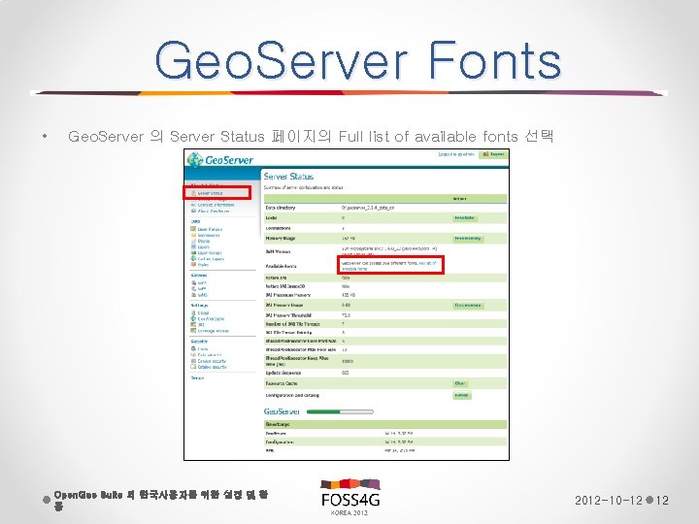Click the Available Fonts row label
This screenshot has width=699, height=524.
(282, 266)
